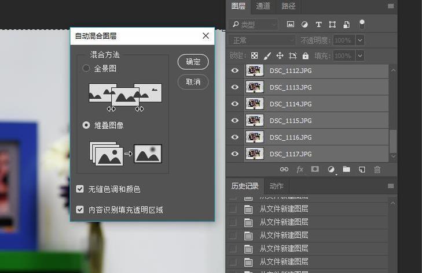Expand the opacity (不透明度) dropdown arrow
422x273 pixels.
click(360, 40)
